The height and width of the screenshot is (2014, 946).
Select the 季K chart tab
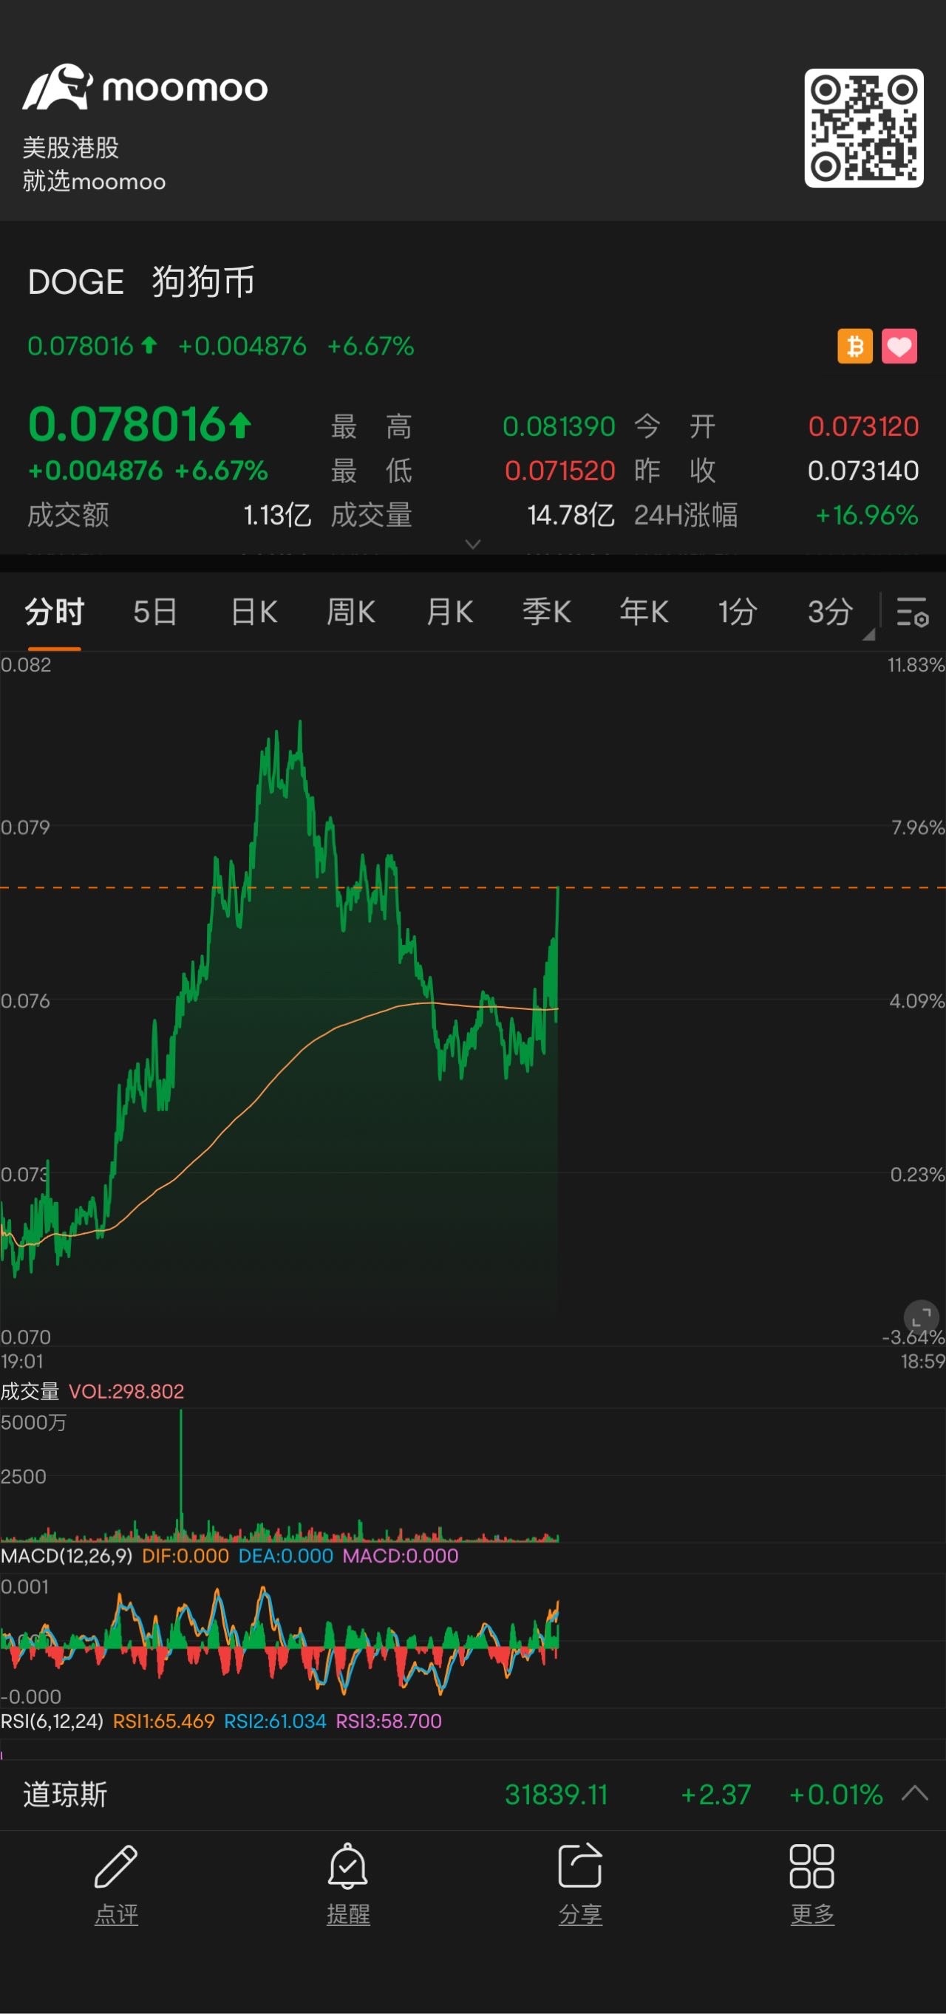point(546,612)
